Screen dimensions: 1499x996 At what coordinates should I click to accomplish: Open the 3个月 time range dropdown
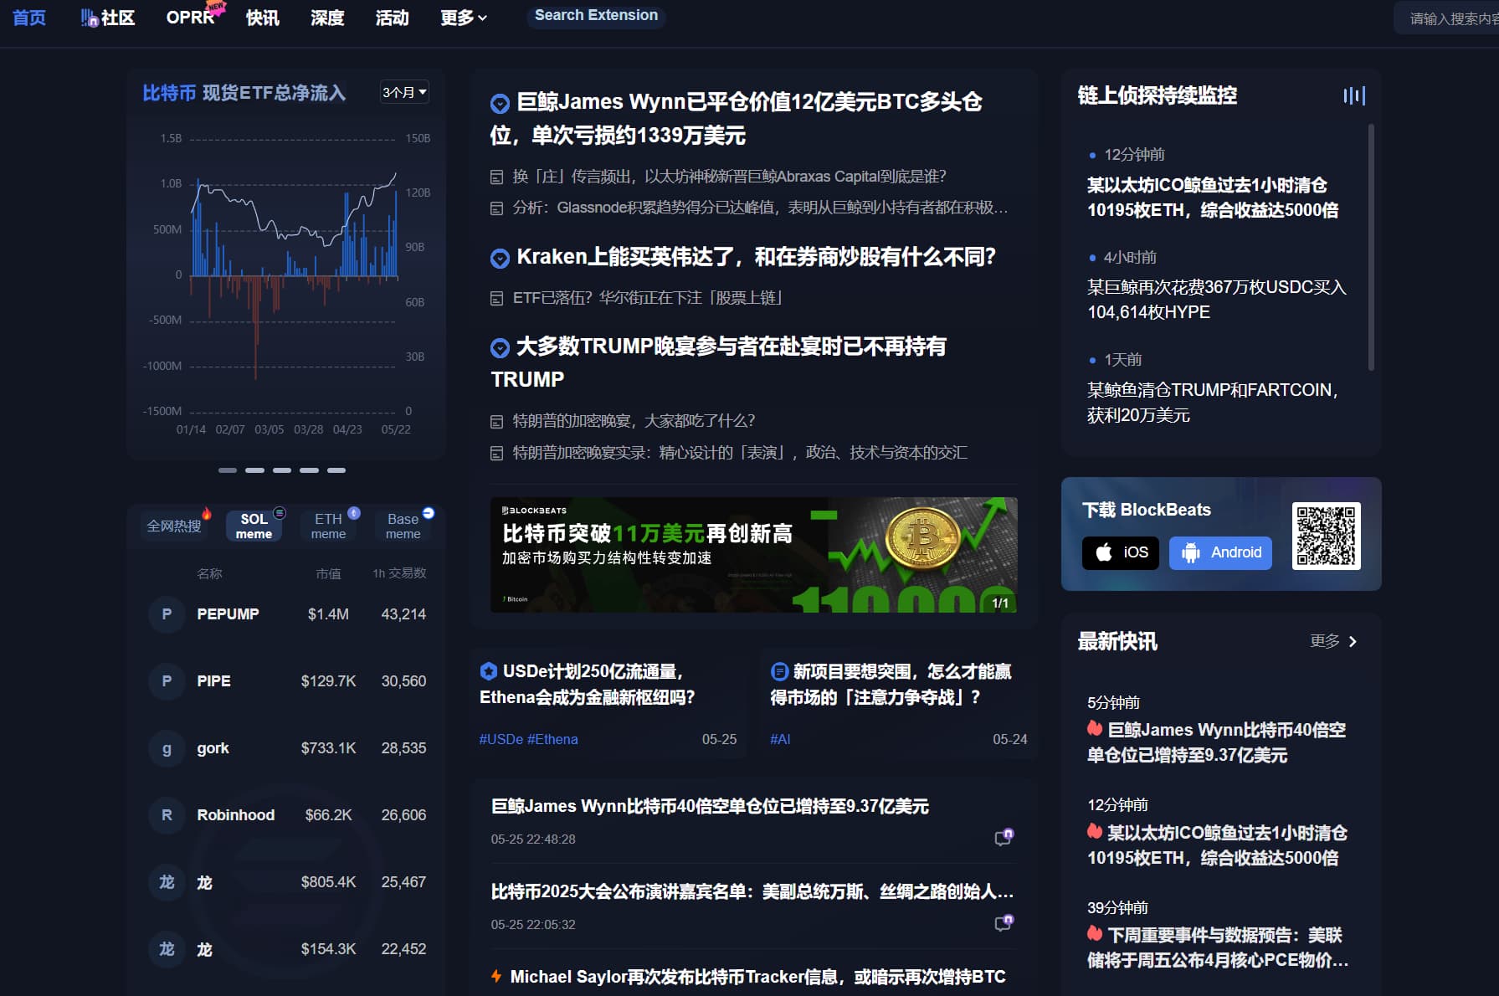[x=404, y=92]
